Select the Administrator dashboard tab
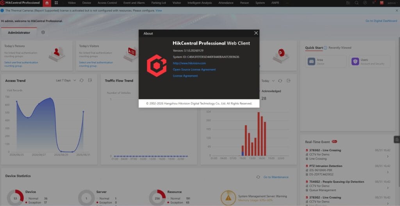The height and width of the screenshot is (206, 400). (19, 33)
